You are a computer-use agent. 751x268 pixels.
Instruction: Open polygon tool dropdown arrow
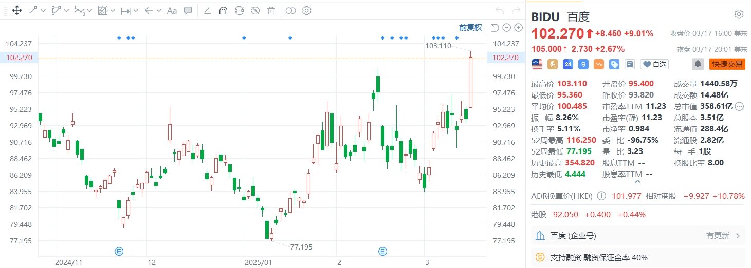[x=66, y=11]
